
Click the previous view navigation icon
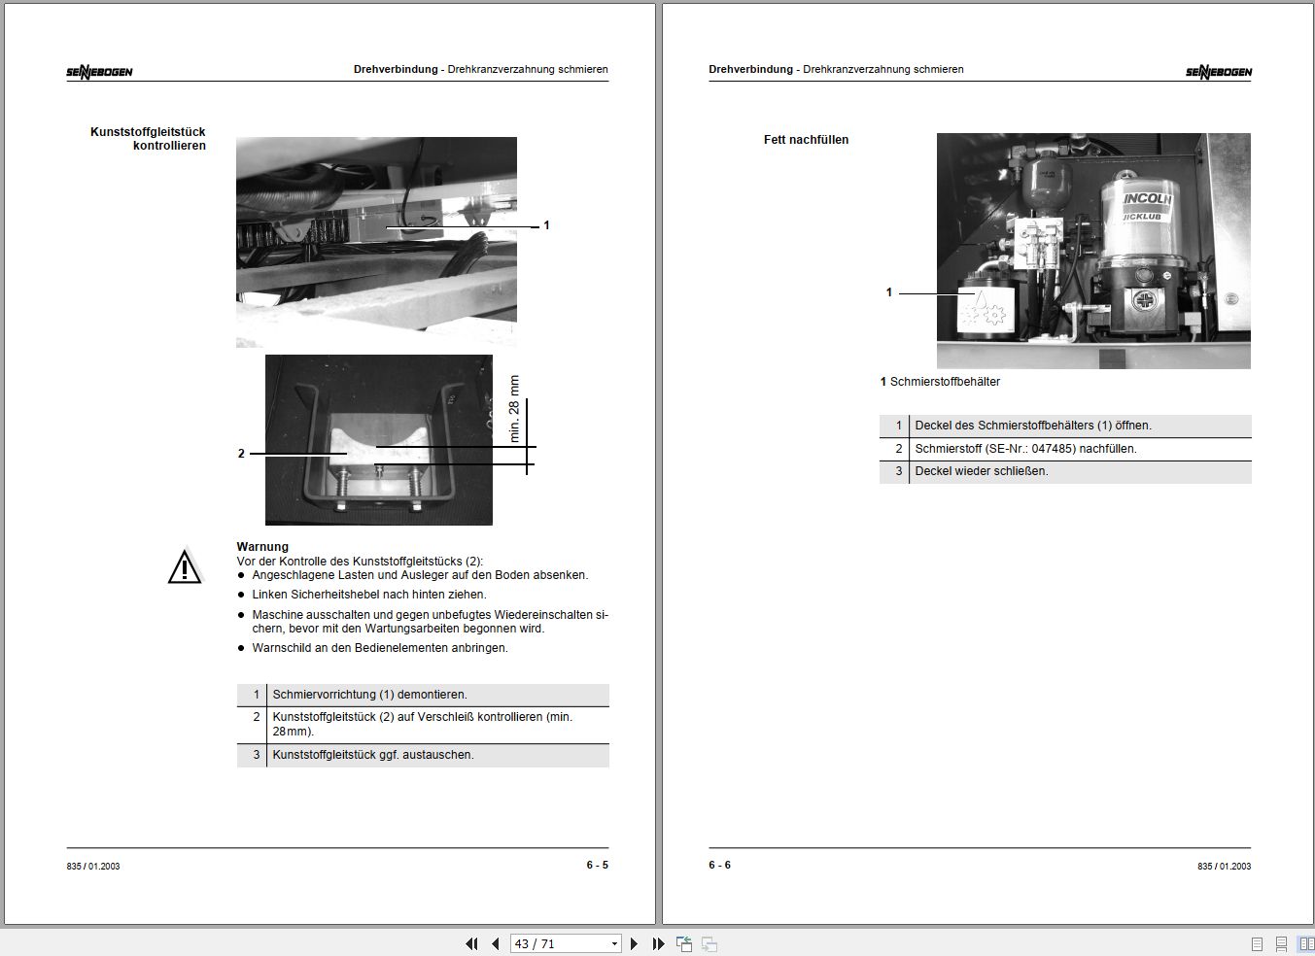(x=684, y=943)
